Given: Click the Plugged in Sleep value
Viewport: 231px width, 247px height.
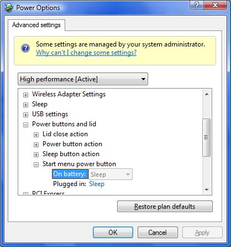Looking at the screenshot, I should (x=97, y=184).
